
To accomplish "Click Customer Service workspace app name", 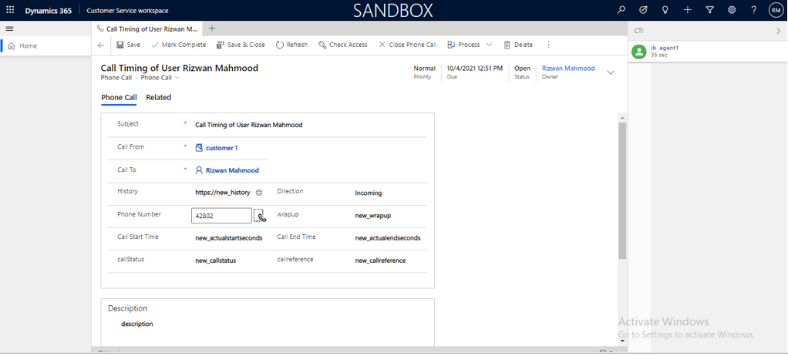I will click(128, 11).
